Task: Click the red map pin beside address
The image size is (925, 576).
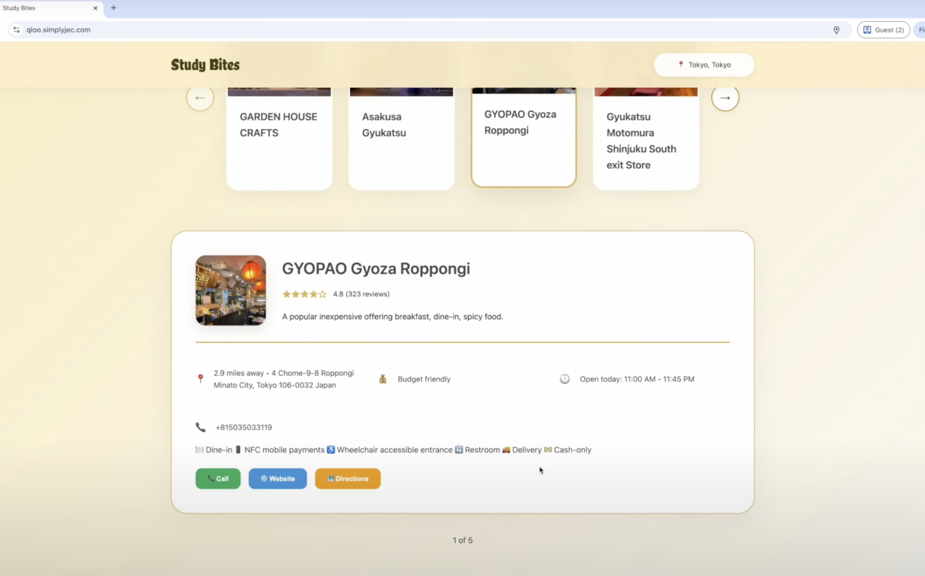Action: [x=200, y=378]
